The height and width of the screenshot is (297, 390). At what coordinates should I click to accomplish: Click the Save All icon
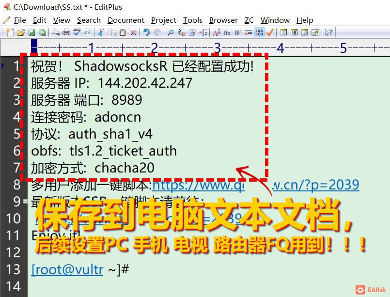[x=42, y=32]
